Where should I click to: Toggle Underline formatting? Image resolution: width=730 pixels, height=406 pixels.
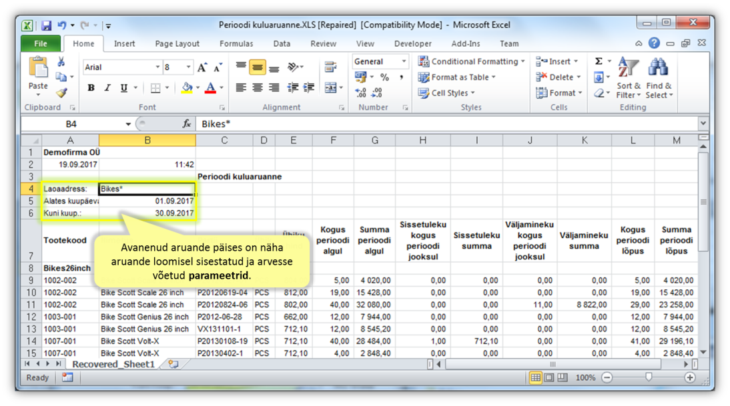click(124, 88)
